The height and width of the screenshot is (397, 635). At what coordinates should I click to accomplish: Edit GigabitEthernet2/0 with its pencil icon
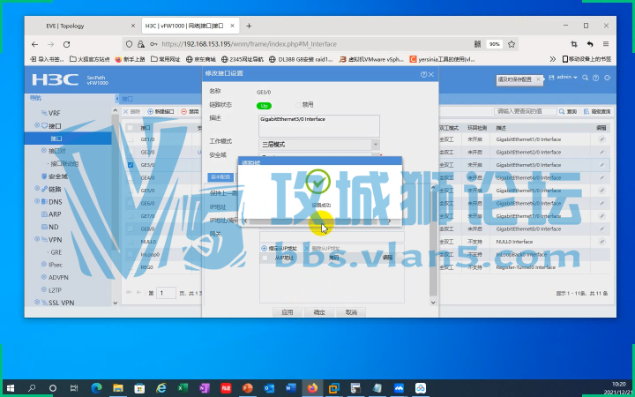point(601,153)
